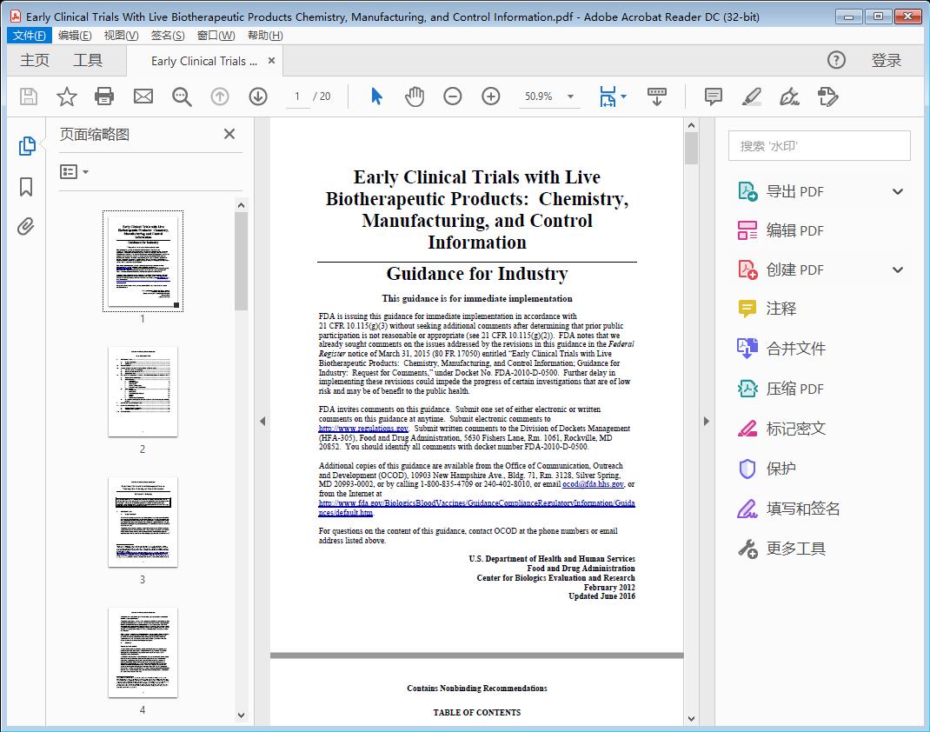Open the search magnifier tool
The image size is (930, 732).
tap(182, 96)
